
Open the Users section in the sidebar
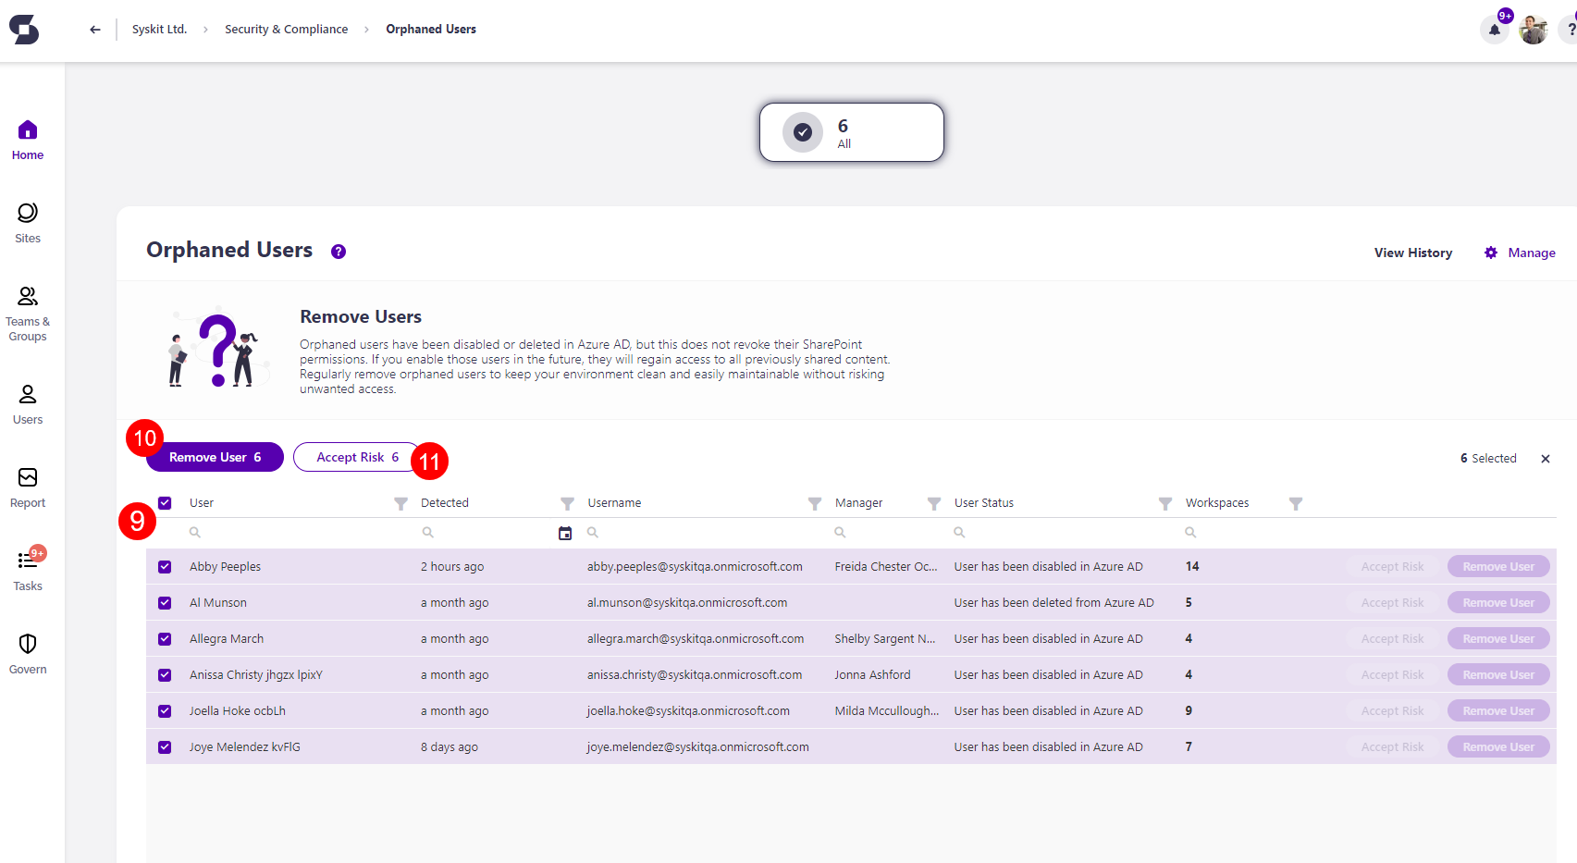pos(28,402)
